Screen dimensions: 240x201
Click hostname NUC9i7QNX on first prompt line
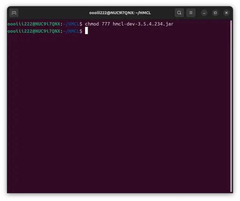[47, 24]
